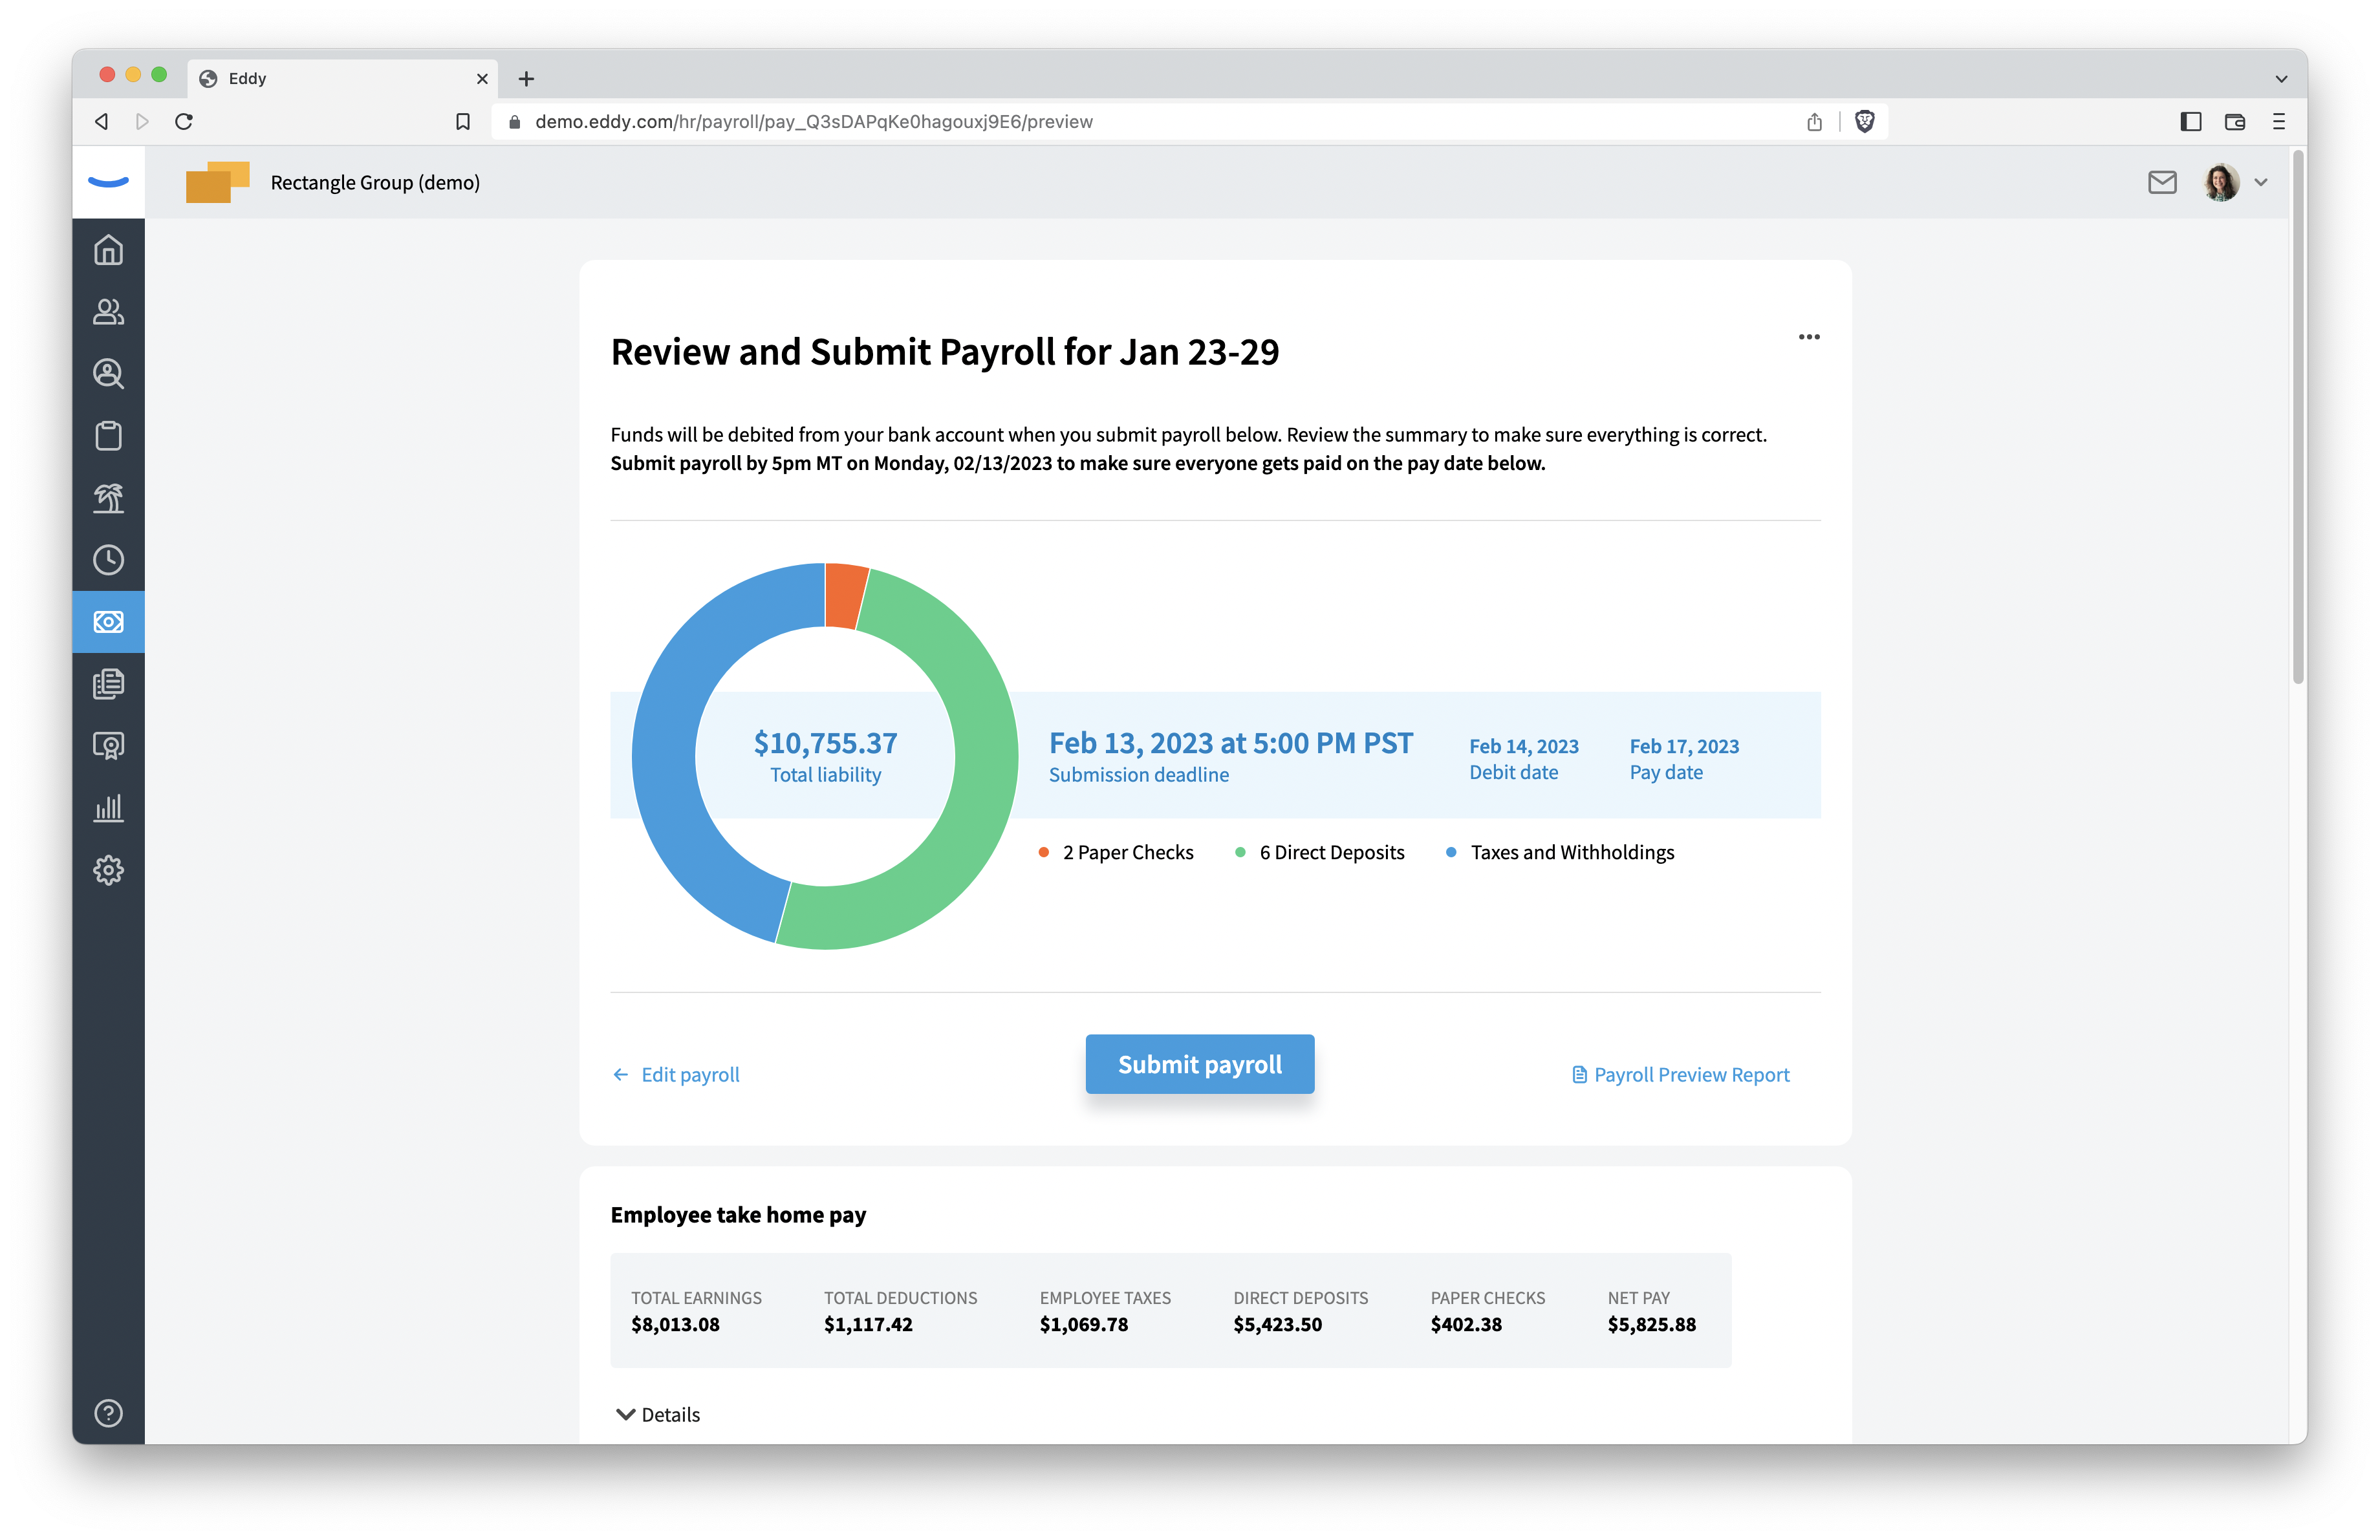Expand the tab search dropdown chevron

(x=2282, y=79)
